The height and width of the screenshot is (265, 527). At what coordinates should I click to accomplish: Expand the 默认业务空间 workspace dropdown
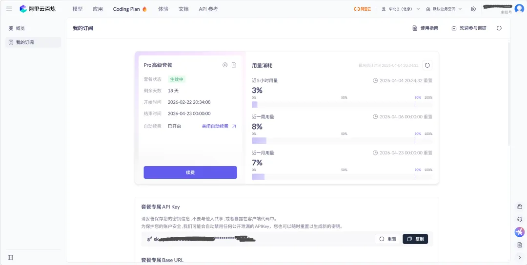(444, 9)
